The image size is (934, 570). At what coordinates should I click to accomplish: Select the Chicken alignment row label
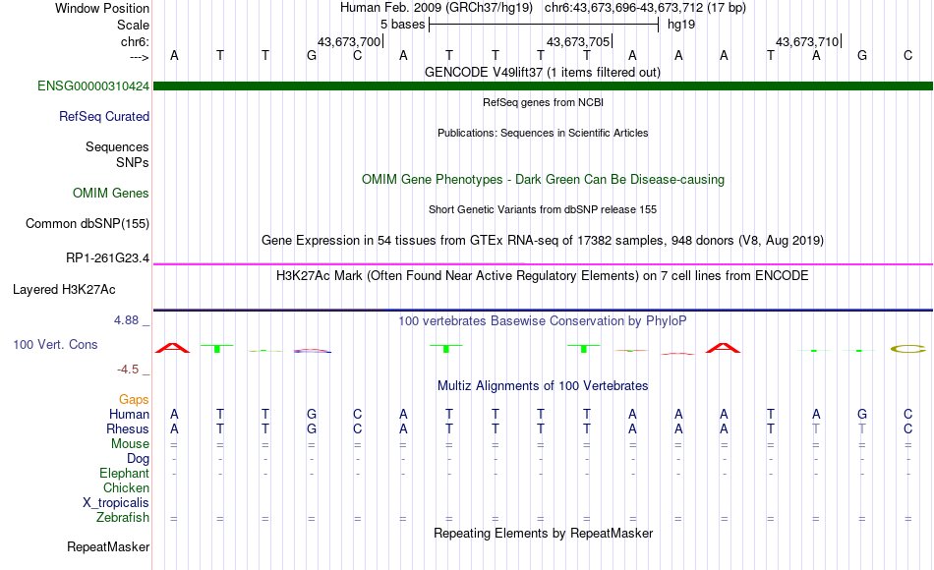tap(126, 487)
